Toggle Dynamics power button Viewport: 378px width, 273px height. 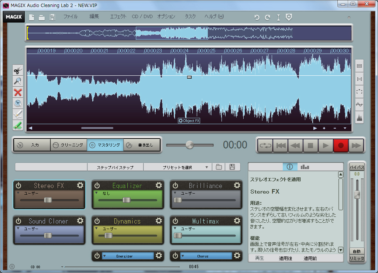97,221
